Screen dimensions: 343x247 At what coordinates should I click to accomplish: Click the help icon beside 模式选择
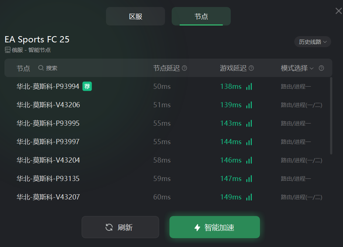pos(321,68)
